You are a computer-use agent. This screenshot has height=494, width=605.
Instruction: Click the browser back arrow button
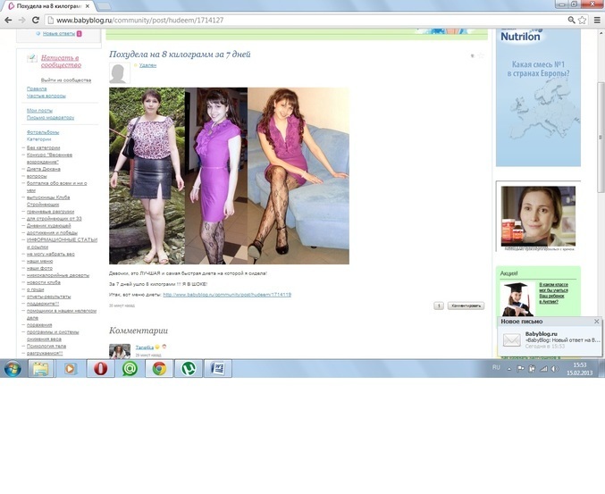click(8, 19)
